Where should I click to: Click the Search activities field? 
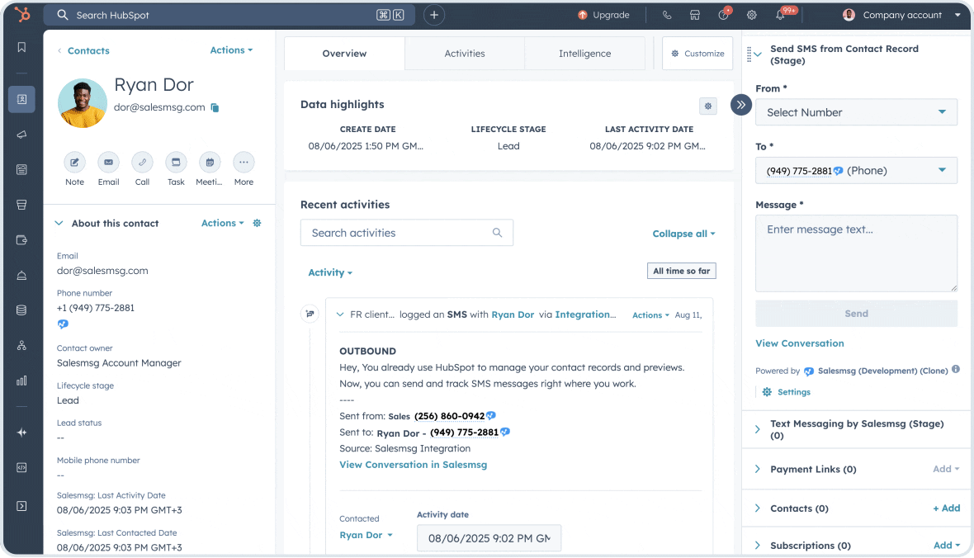pyautogui.click(x=407, y=233)
